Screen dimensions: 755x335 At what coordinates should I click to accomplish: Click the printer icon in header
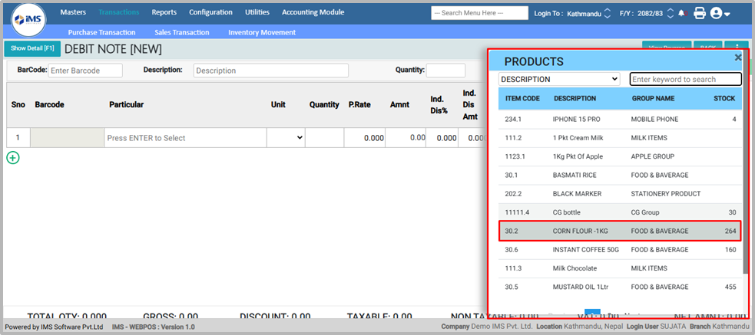pyautogui.click(x=699, y=13)
